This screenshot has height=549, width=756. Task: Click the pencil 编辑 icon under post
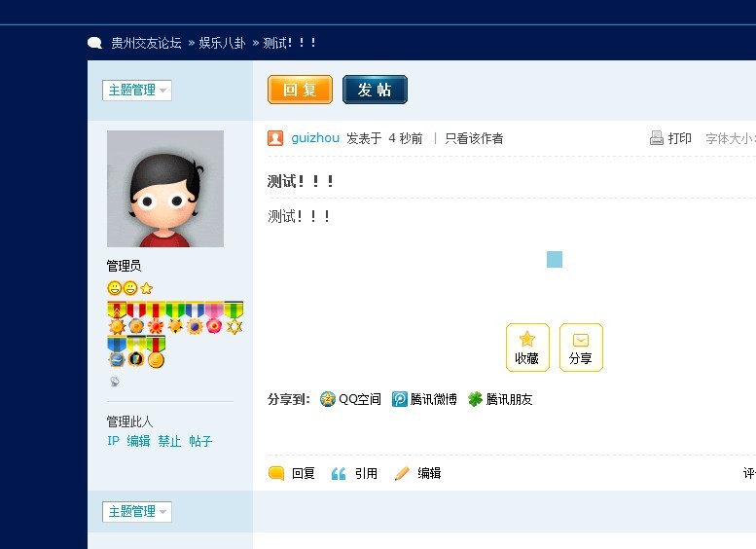coord(402,473)
